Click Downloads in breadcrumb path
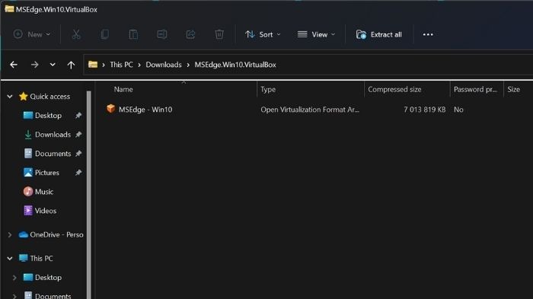The image size is (533, 299). [x=164, y=65]
